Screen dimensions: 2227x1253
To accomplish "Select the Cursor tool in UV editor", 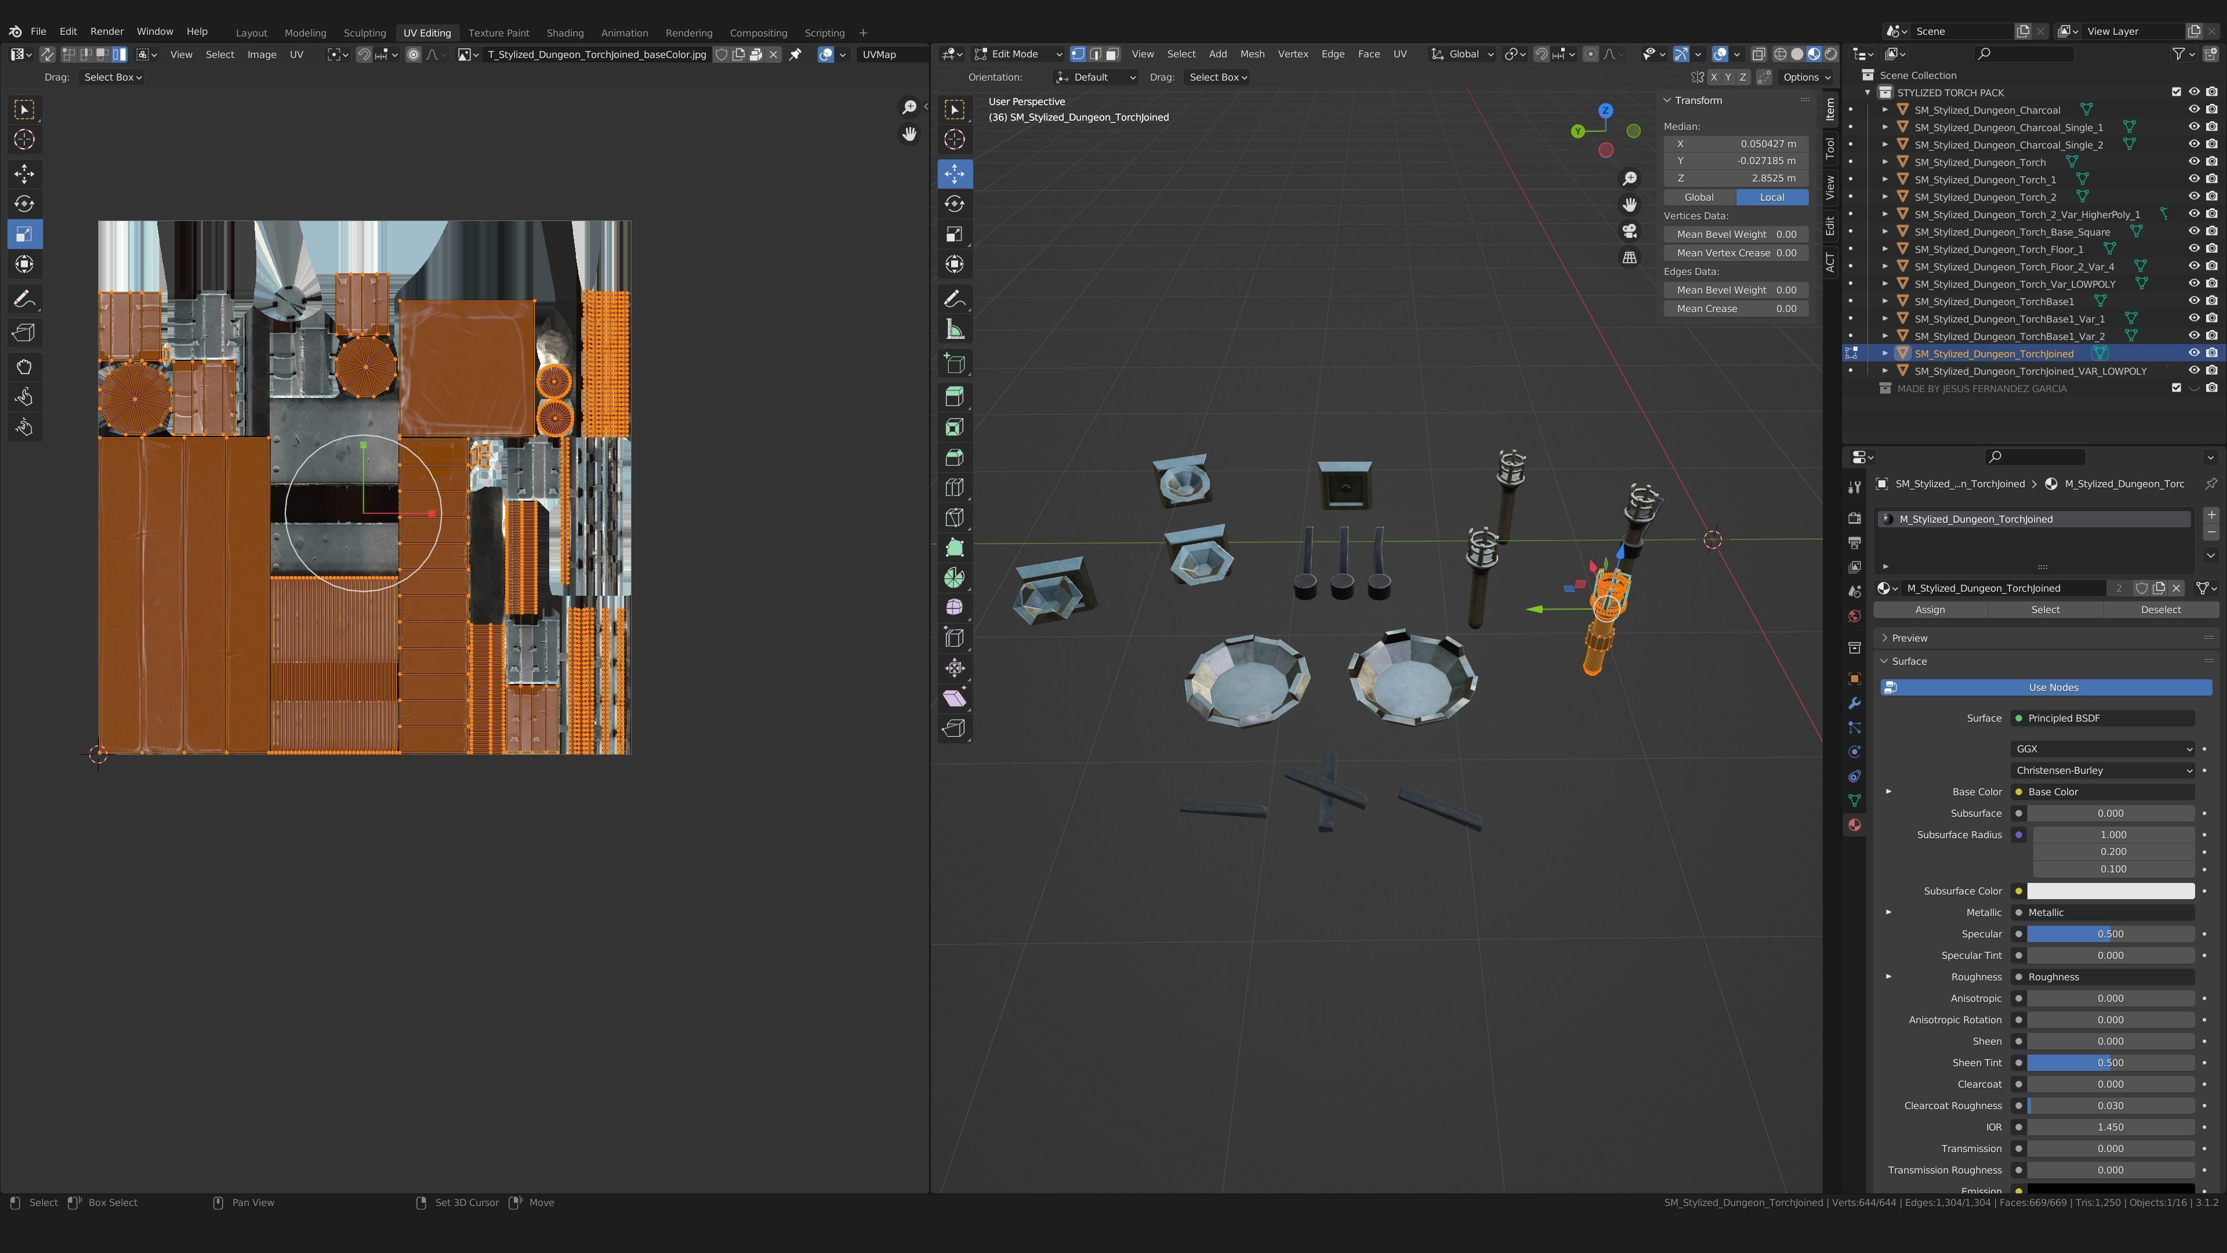I will click(24, 139).
